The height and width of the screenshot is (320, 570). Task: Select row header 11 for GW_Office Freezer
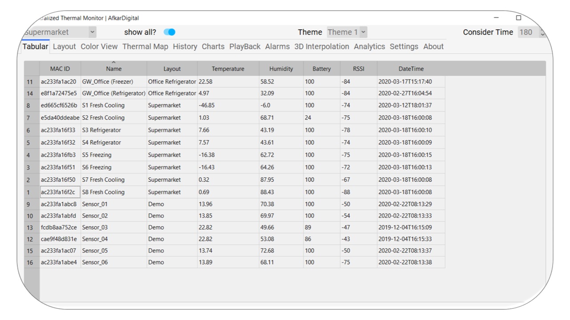[31, 82]
